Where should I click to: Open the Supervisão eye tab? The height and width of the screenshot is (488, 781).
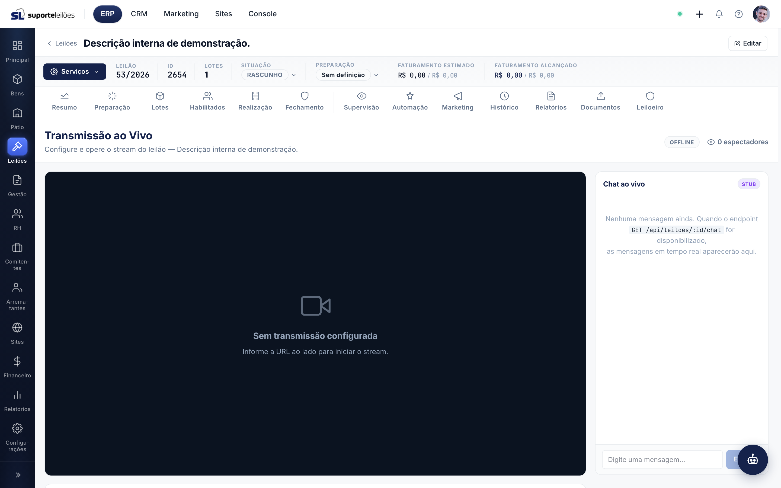361,101
